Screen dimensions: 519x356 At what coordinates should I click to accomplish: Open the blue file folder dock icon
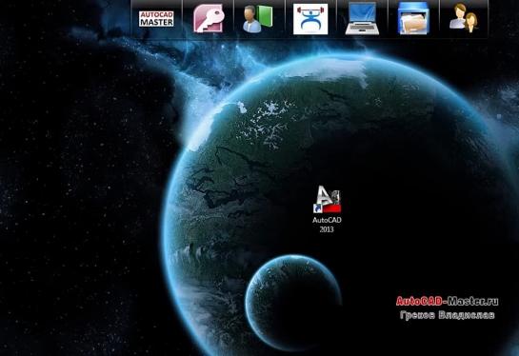pos(413,18)
